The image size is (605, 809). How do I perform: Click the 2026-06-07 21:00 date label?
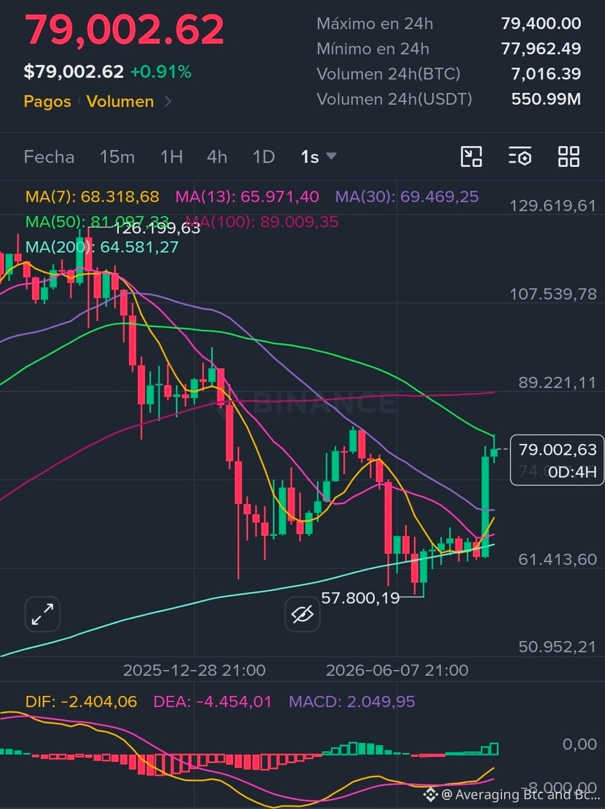tap(397, 670)
